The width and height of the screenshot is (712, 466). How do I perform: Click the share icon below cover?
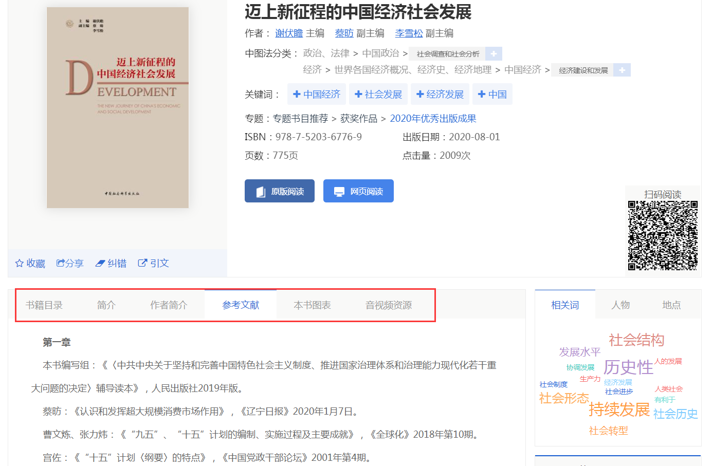tap(61, 263)
